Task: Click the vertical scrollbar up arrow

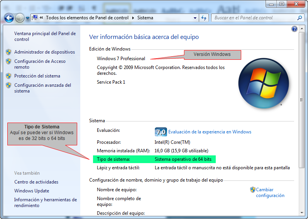Action: 302,29
